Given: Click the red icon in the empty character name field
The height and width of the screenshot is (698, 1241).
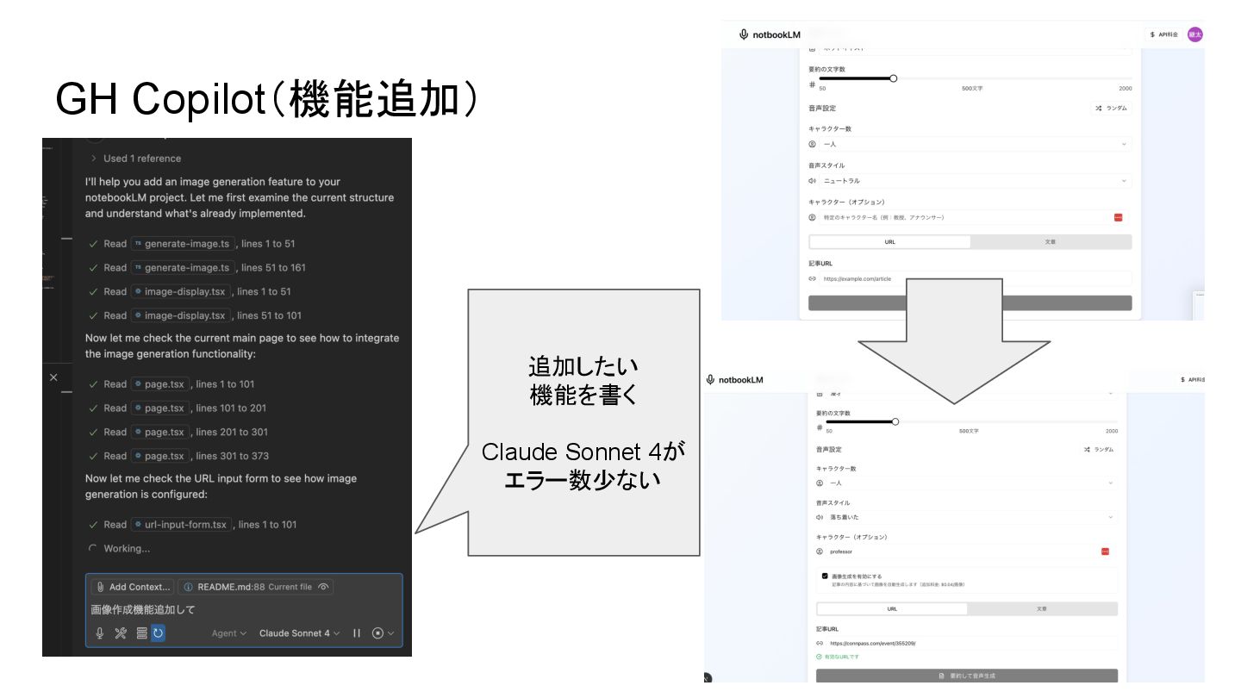Looking at the screenshot, I should [x=1119, y=218].
